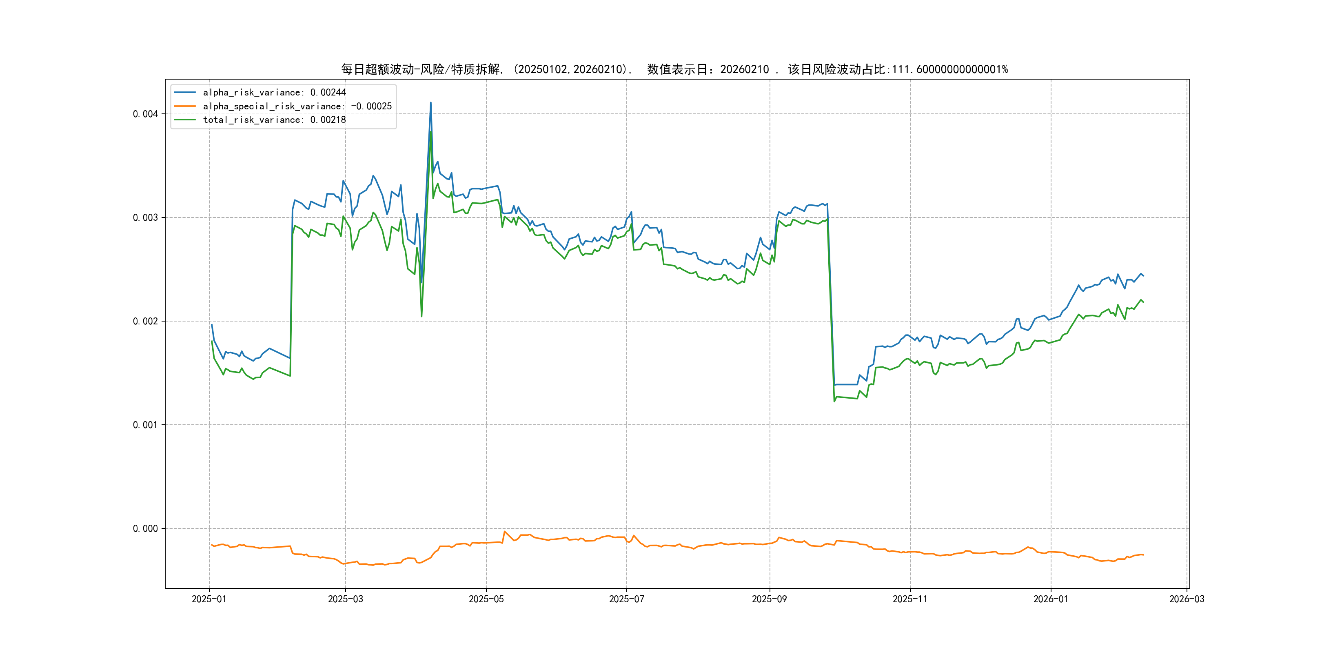
Task: Click the 2025-09 x-axis tick label
Action: [769, 599]
